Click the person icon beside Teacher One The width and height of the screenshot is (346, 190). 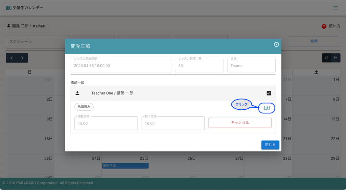pos(77,93)
